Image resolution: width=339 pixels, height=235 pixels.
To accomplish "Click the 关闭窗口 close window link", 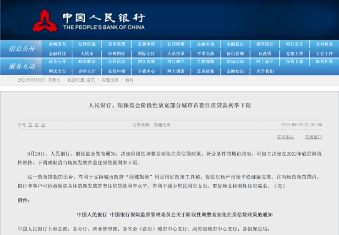I will [313, 137].
